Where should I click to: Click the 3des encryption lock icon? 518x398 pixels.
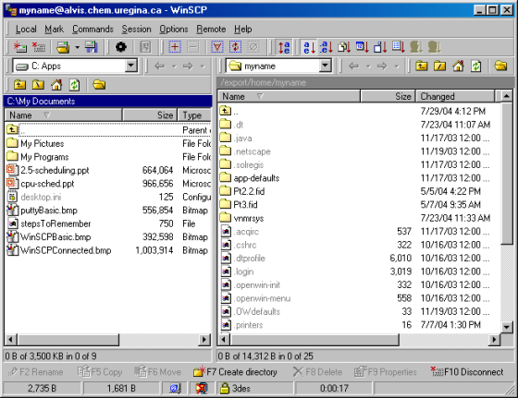tap(225, 388)
